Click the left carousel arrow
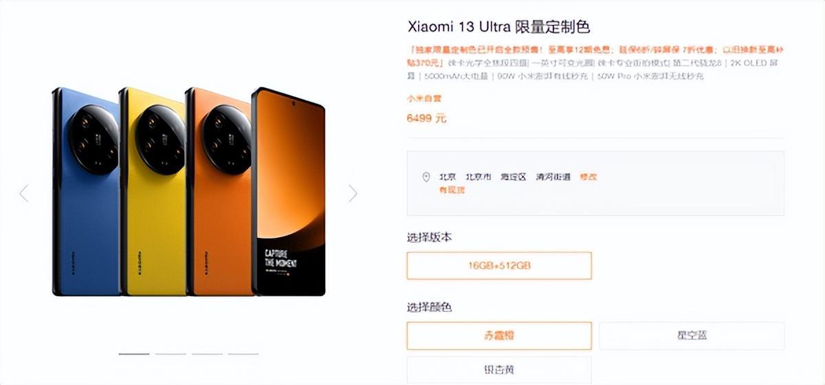Image resolution: width=825 pixels, height=385 pixels. point(24,193)
